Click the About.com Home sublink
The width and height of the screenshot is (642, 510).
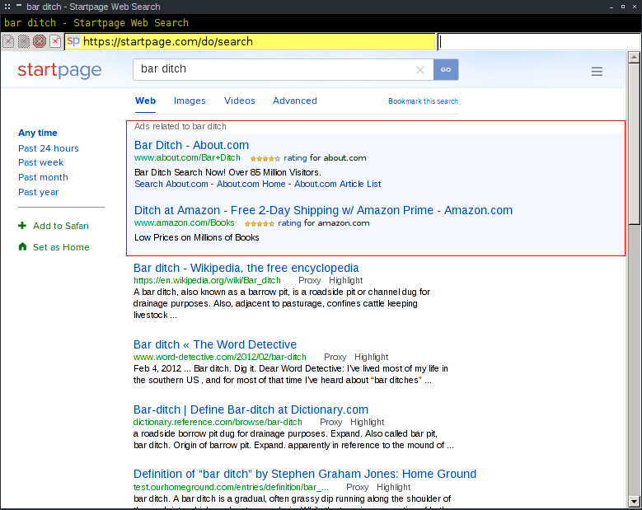click(x=251, y=185)
